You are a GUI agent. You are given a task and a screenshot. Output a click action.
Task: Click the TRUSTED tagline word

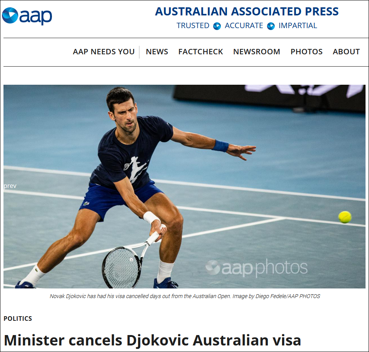pyautogui.click(x=193, y=25)
